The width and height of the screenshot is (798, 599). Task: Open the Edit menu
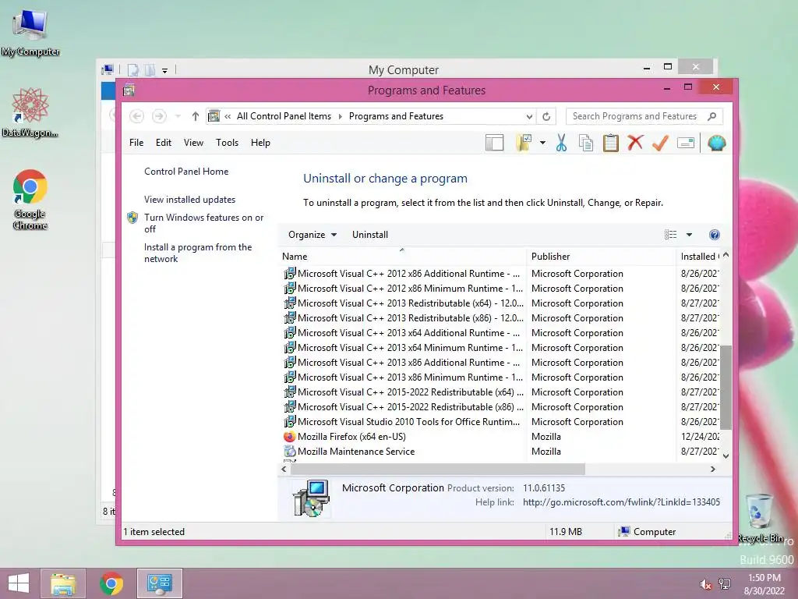(x=164, y=143)
